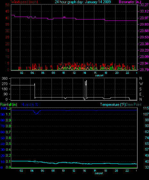Click the Windspeed (mph) label
This screenshot has width=149, height=180.
tap(24, 2)
